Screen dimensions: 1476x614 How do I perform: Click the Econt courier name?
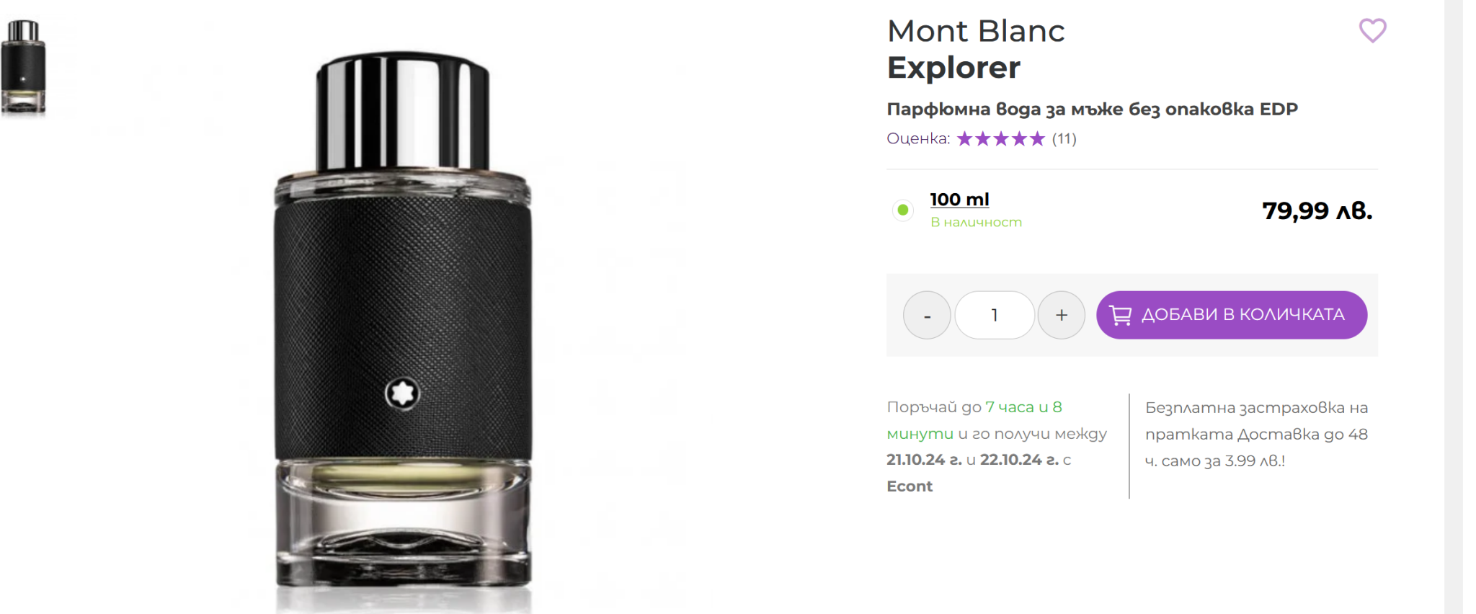pos(910,486)
